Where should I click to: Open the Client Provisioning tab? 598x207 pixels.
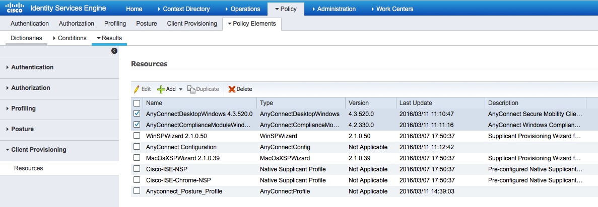pyautogui.click(x=192, y=24)
